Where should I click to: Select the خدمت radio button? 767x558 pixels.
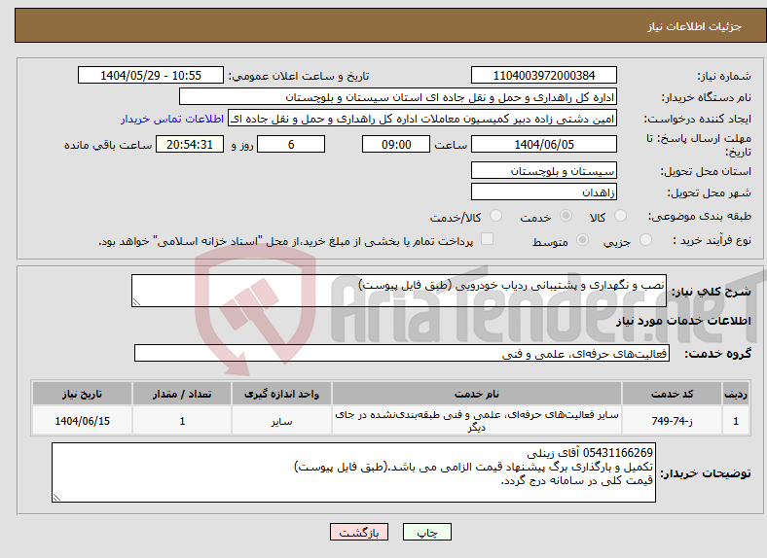click(566, 216)
